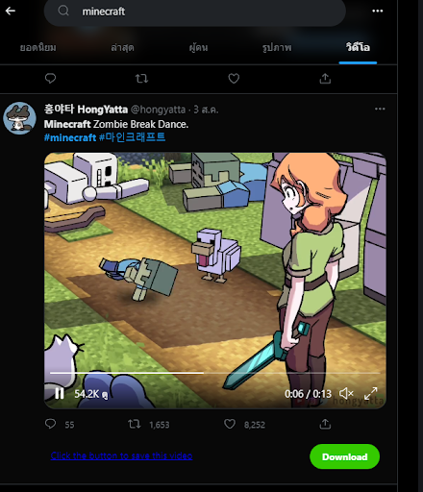
Task: Switch to the ยอดนิยม tab
Action: tap(37, 48)
